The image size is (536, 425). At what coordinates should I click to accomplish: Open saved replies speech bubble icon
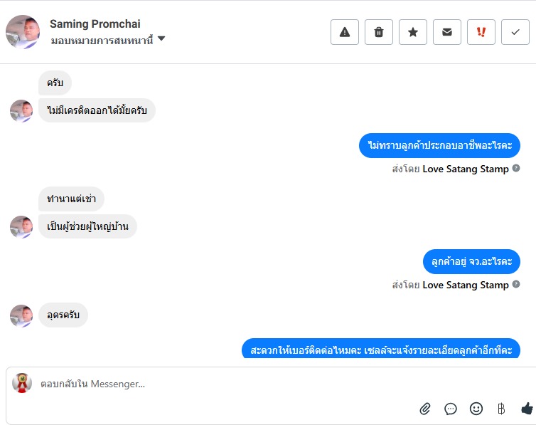(x=451, y=409)
